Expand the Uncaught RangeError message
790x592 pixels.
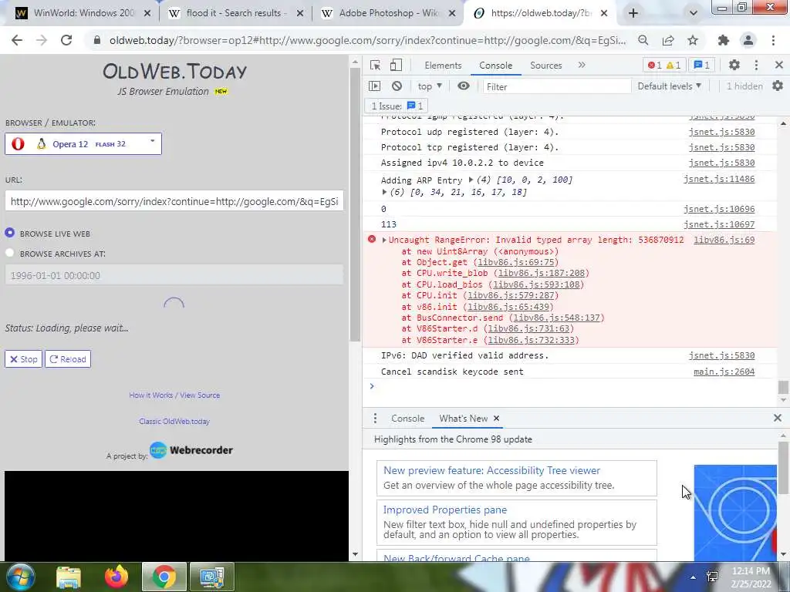click(384, 240)
